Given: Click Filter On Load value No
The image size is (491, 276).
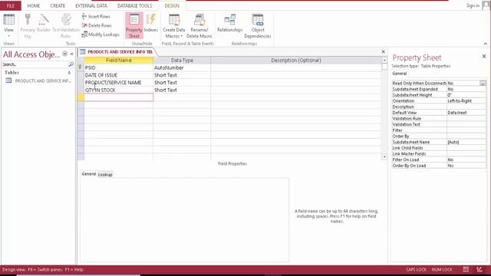Looking at the screenshot, I should [x=466, y=159].
